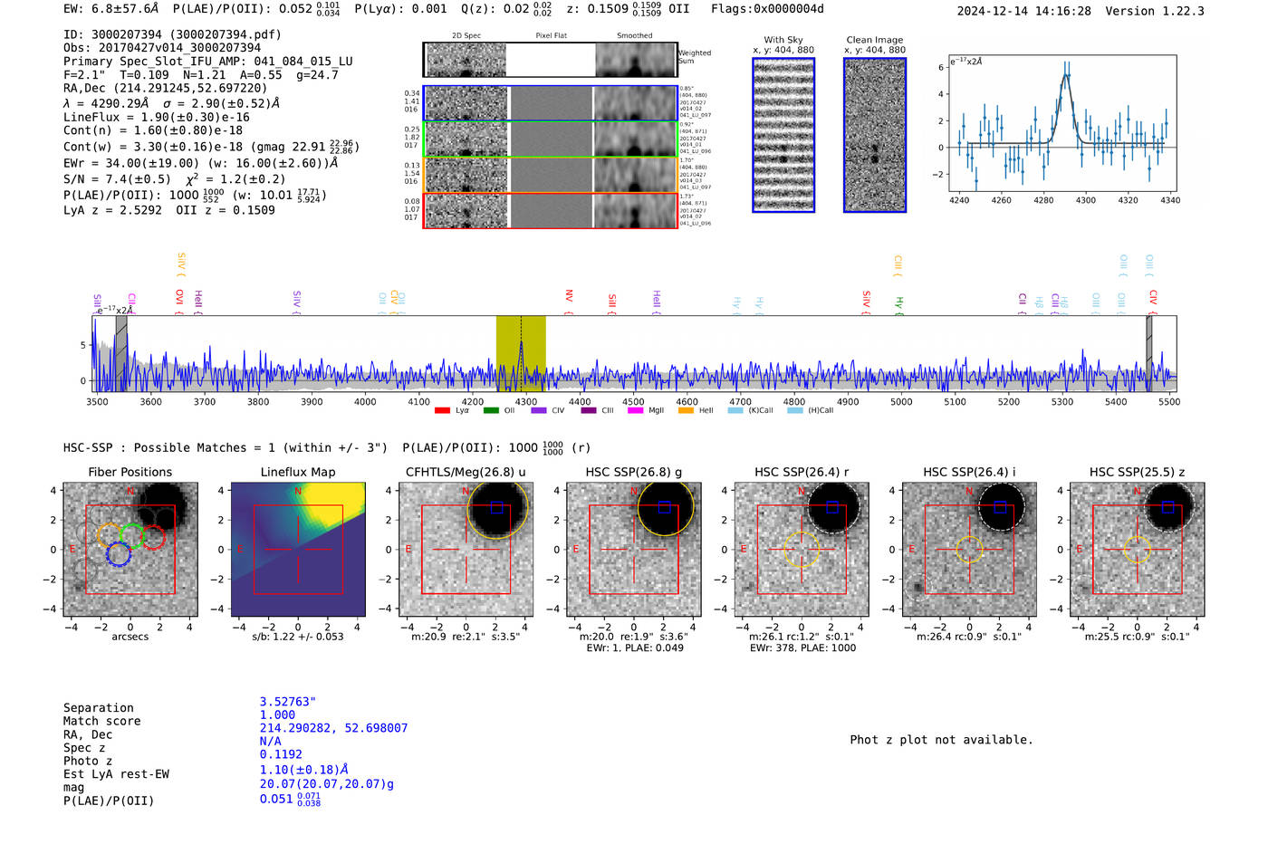1268x863 pixels.
Task: Click the magenta MgII legend swatch
Action: (635, 411)
